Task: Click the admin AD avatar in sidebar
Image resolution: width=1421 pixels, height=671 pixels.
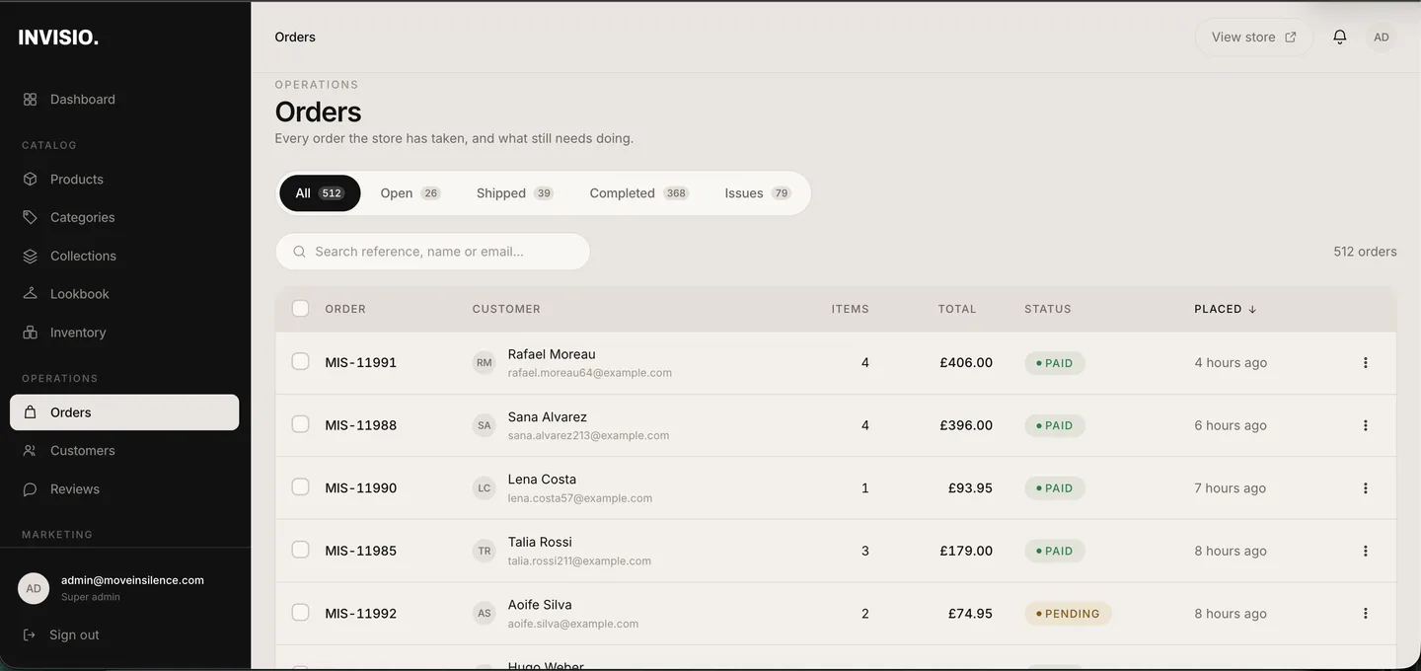Action: pyautogui.click(x=34, y=588)
